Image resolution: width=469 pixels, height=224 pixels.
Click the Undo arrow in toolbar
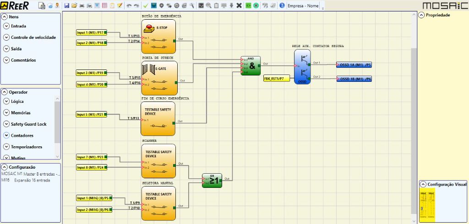point(129,5)
